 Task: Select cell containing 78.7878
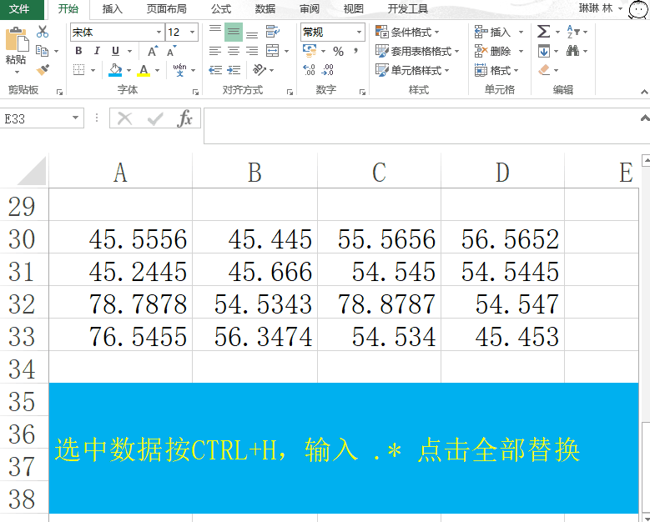(x=121, y=304)
